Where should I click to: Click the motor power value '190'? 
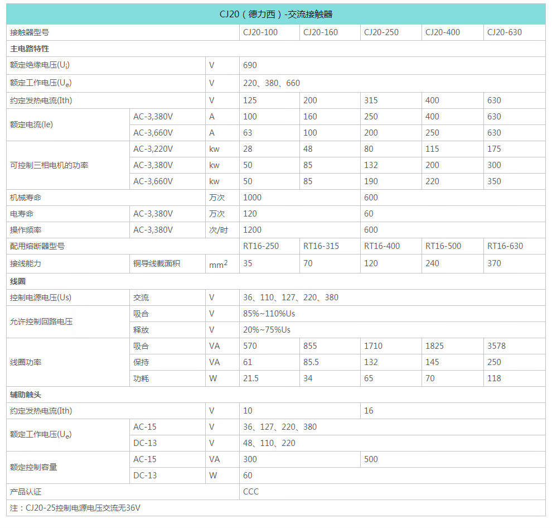(x=371, y=181)
